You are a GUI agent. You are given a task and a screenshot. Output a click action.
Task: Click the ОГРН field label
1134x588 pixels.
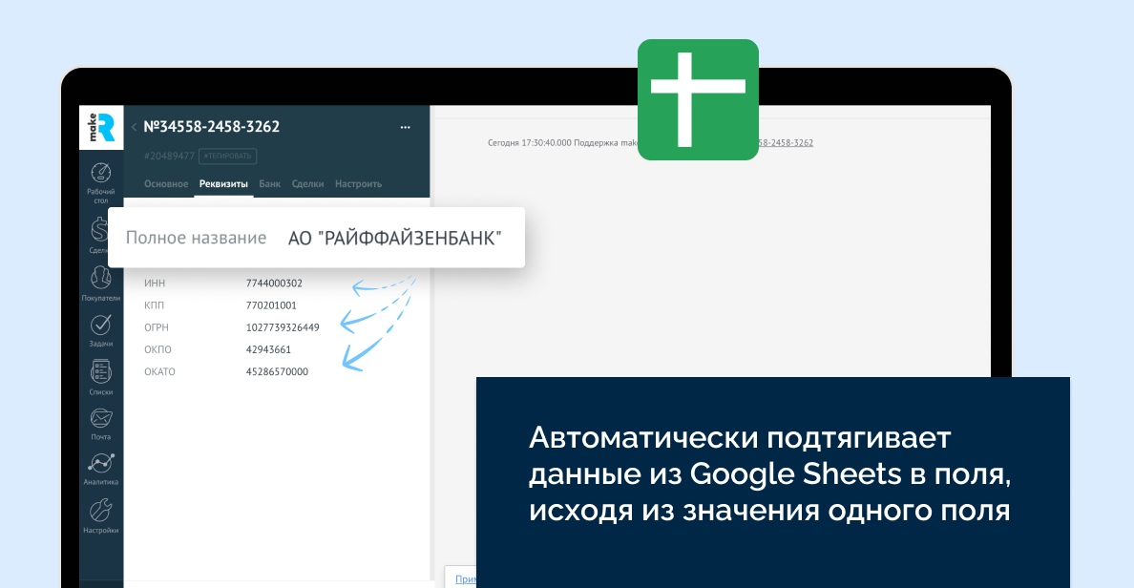(157, 327)
